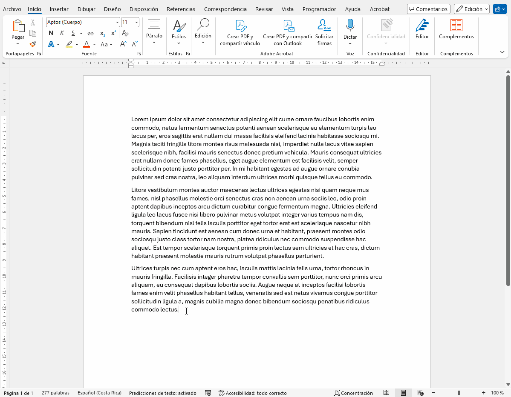Screen dimensions: 511x397
Task: Open the Editor proofing tool
Action: pyautogui.click(x=422, y=29)
